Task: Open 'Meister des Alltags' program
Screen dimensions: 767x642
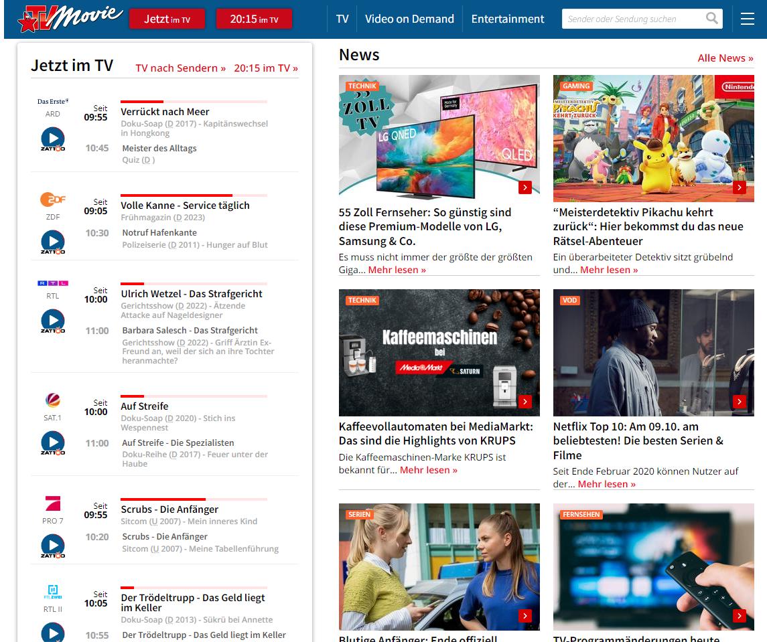Action: 159,148
